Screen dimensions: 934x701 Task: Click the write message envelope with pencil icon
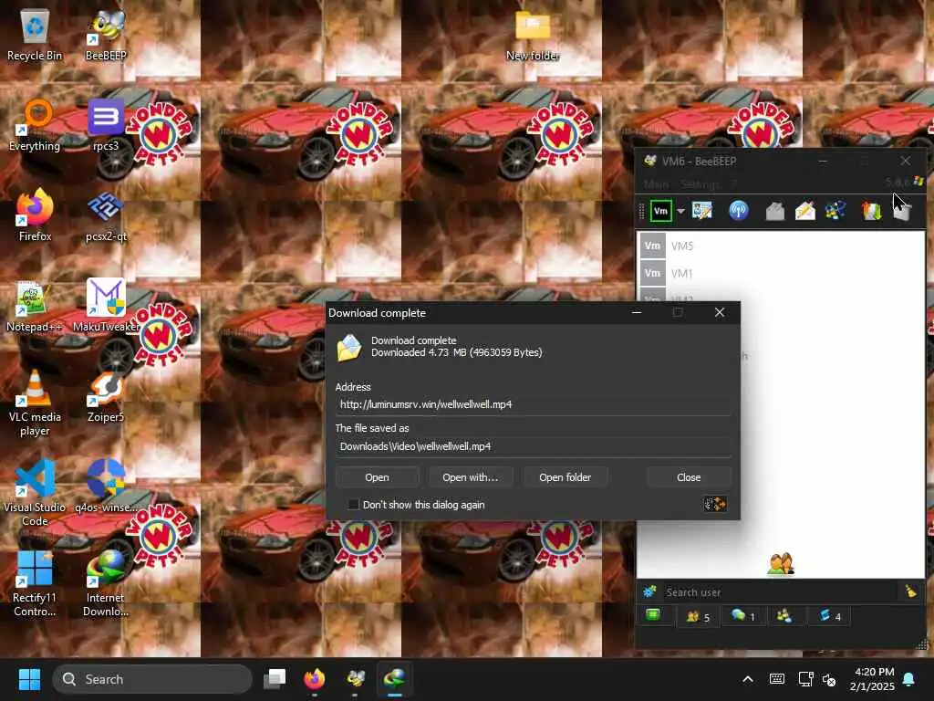tap(804, 211)
